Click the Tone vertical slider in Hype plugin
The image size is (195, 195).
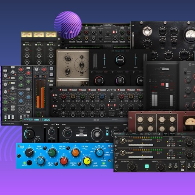[x=104, y=60]
